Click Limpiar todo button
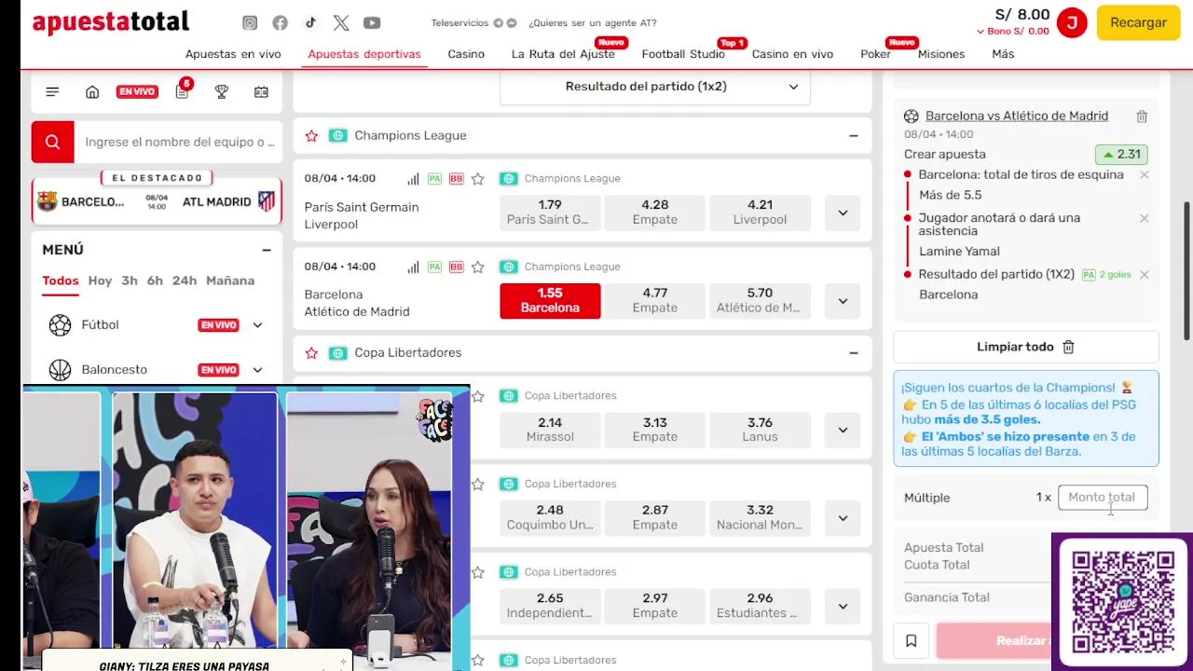Viewport: 1193px width, 671px height. click(1026, 347)
